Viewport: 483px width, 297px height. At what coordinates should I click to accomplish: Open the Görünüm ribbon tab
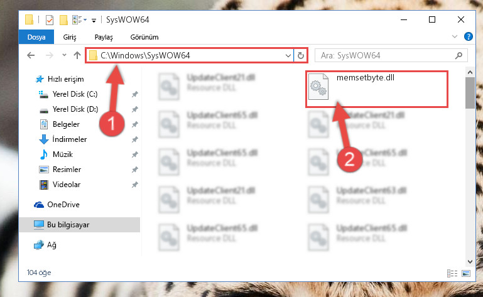coord(144,37)
